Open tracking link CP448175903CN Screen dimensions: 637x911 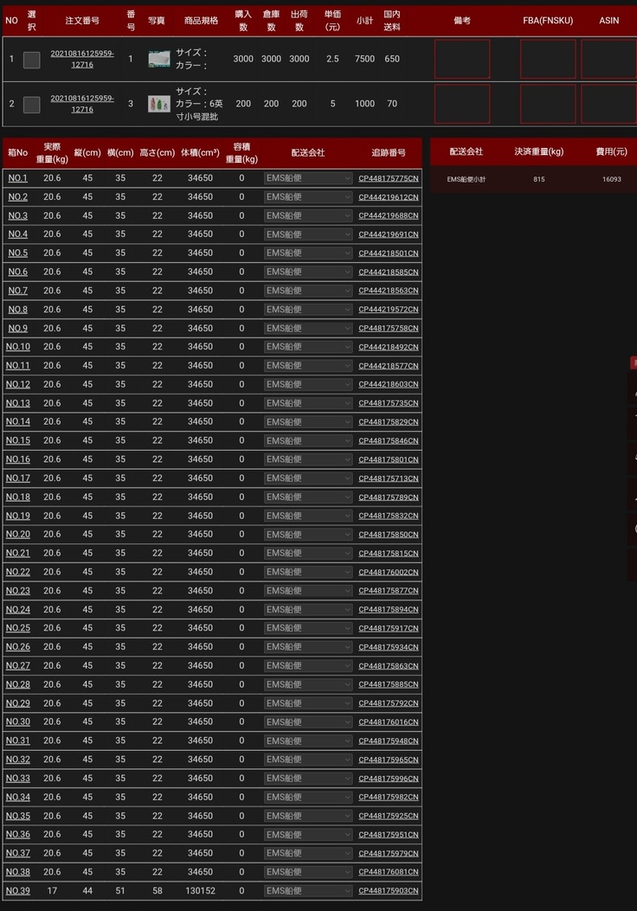(388, 891)
